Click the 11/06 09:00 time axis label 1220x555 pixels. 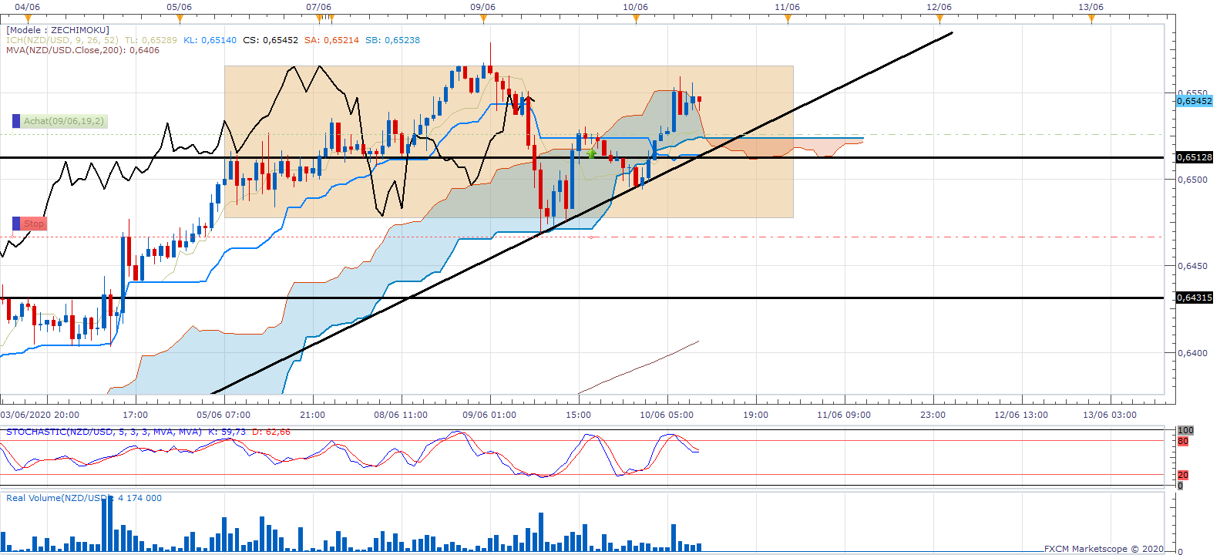tap(844, 415)
